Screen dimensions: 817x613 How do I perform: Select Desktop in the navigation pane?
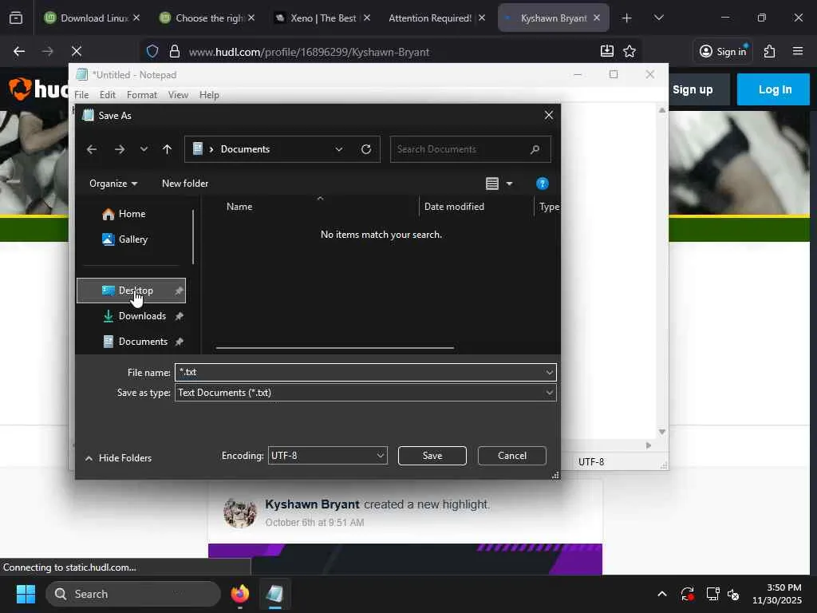[x=132, y=291]
